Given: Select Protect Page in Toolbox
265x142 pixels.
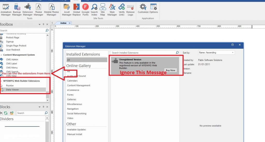Looking at the screenshot, I should point(12,37).
